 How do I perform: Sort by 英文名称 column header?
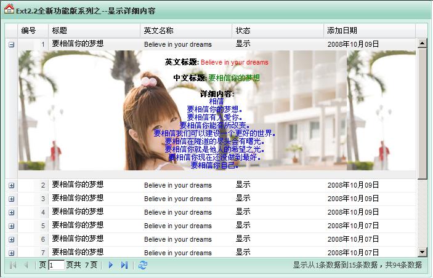click(x=186, y=31)
